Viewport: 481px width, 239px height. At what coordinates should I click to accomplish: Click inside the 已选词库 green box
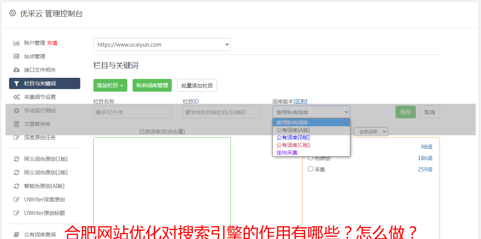(x=162, y=188)
